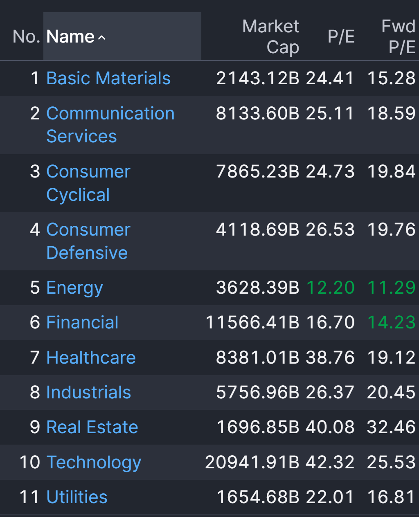Open the Basic Materials sector link
Image resolution: width=419 pixels, height=517 pixels.
[x=108, y=78]
